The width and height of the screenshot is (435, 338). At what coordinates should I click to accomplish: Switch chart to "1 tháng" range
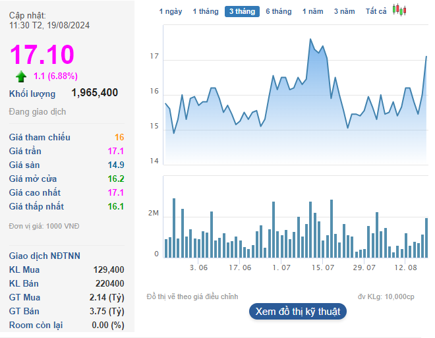pyautogui.click(x=204, y=12)
